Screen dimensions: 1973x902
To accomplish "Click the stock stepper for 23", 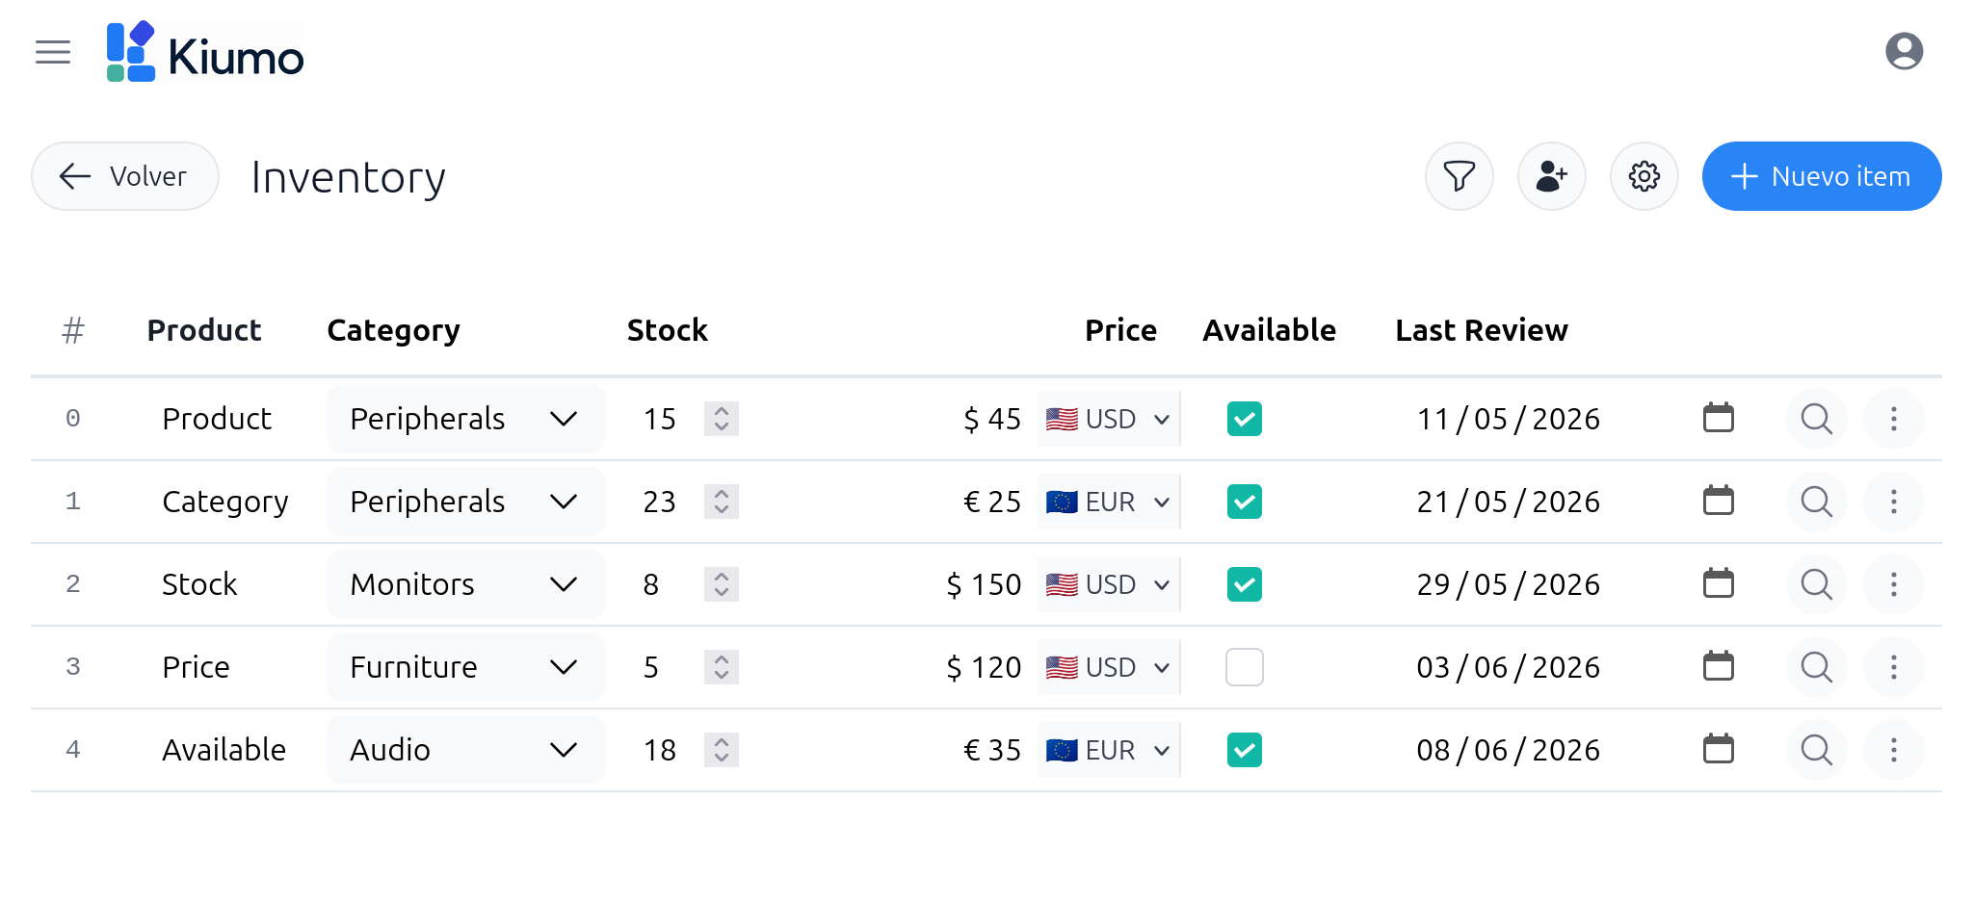I will tap(721, 502).
